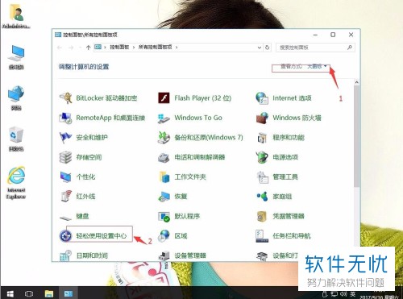Click the 电话和调制解调器 icon
The image size is (403, 299).
click(164, 157)
